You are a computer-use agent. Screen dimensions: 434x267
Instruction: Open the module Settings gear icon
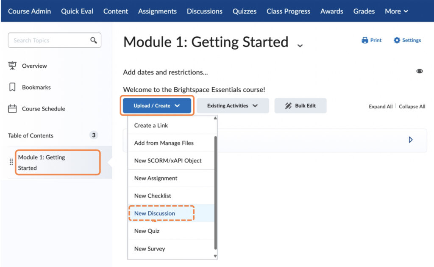pos(397,40)
